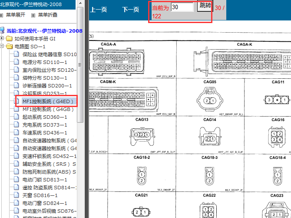Click page icon next to 辅助安全系统 (SRS)

coord(17,164)
